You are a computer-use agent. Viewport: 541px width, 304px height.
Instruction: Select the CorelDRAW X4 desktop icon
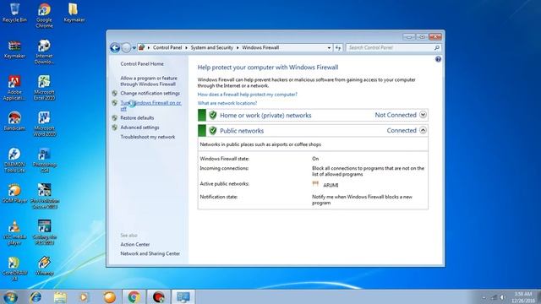tap(14, 269)
